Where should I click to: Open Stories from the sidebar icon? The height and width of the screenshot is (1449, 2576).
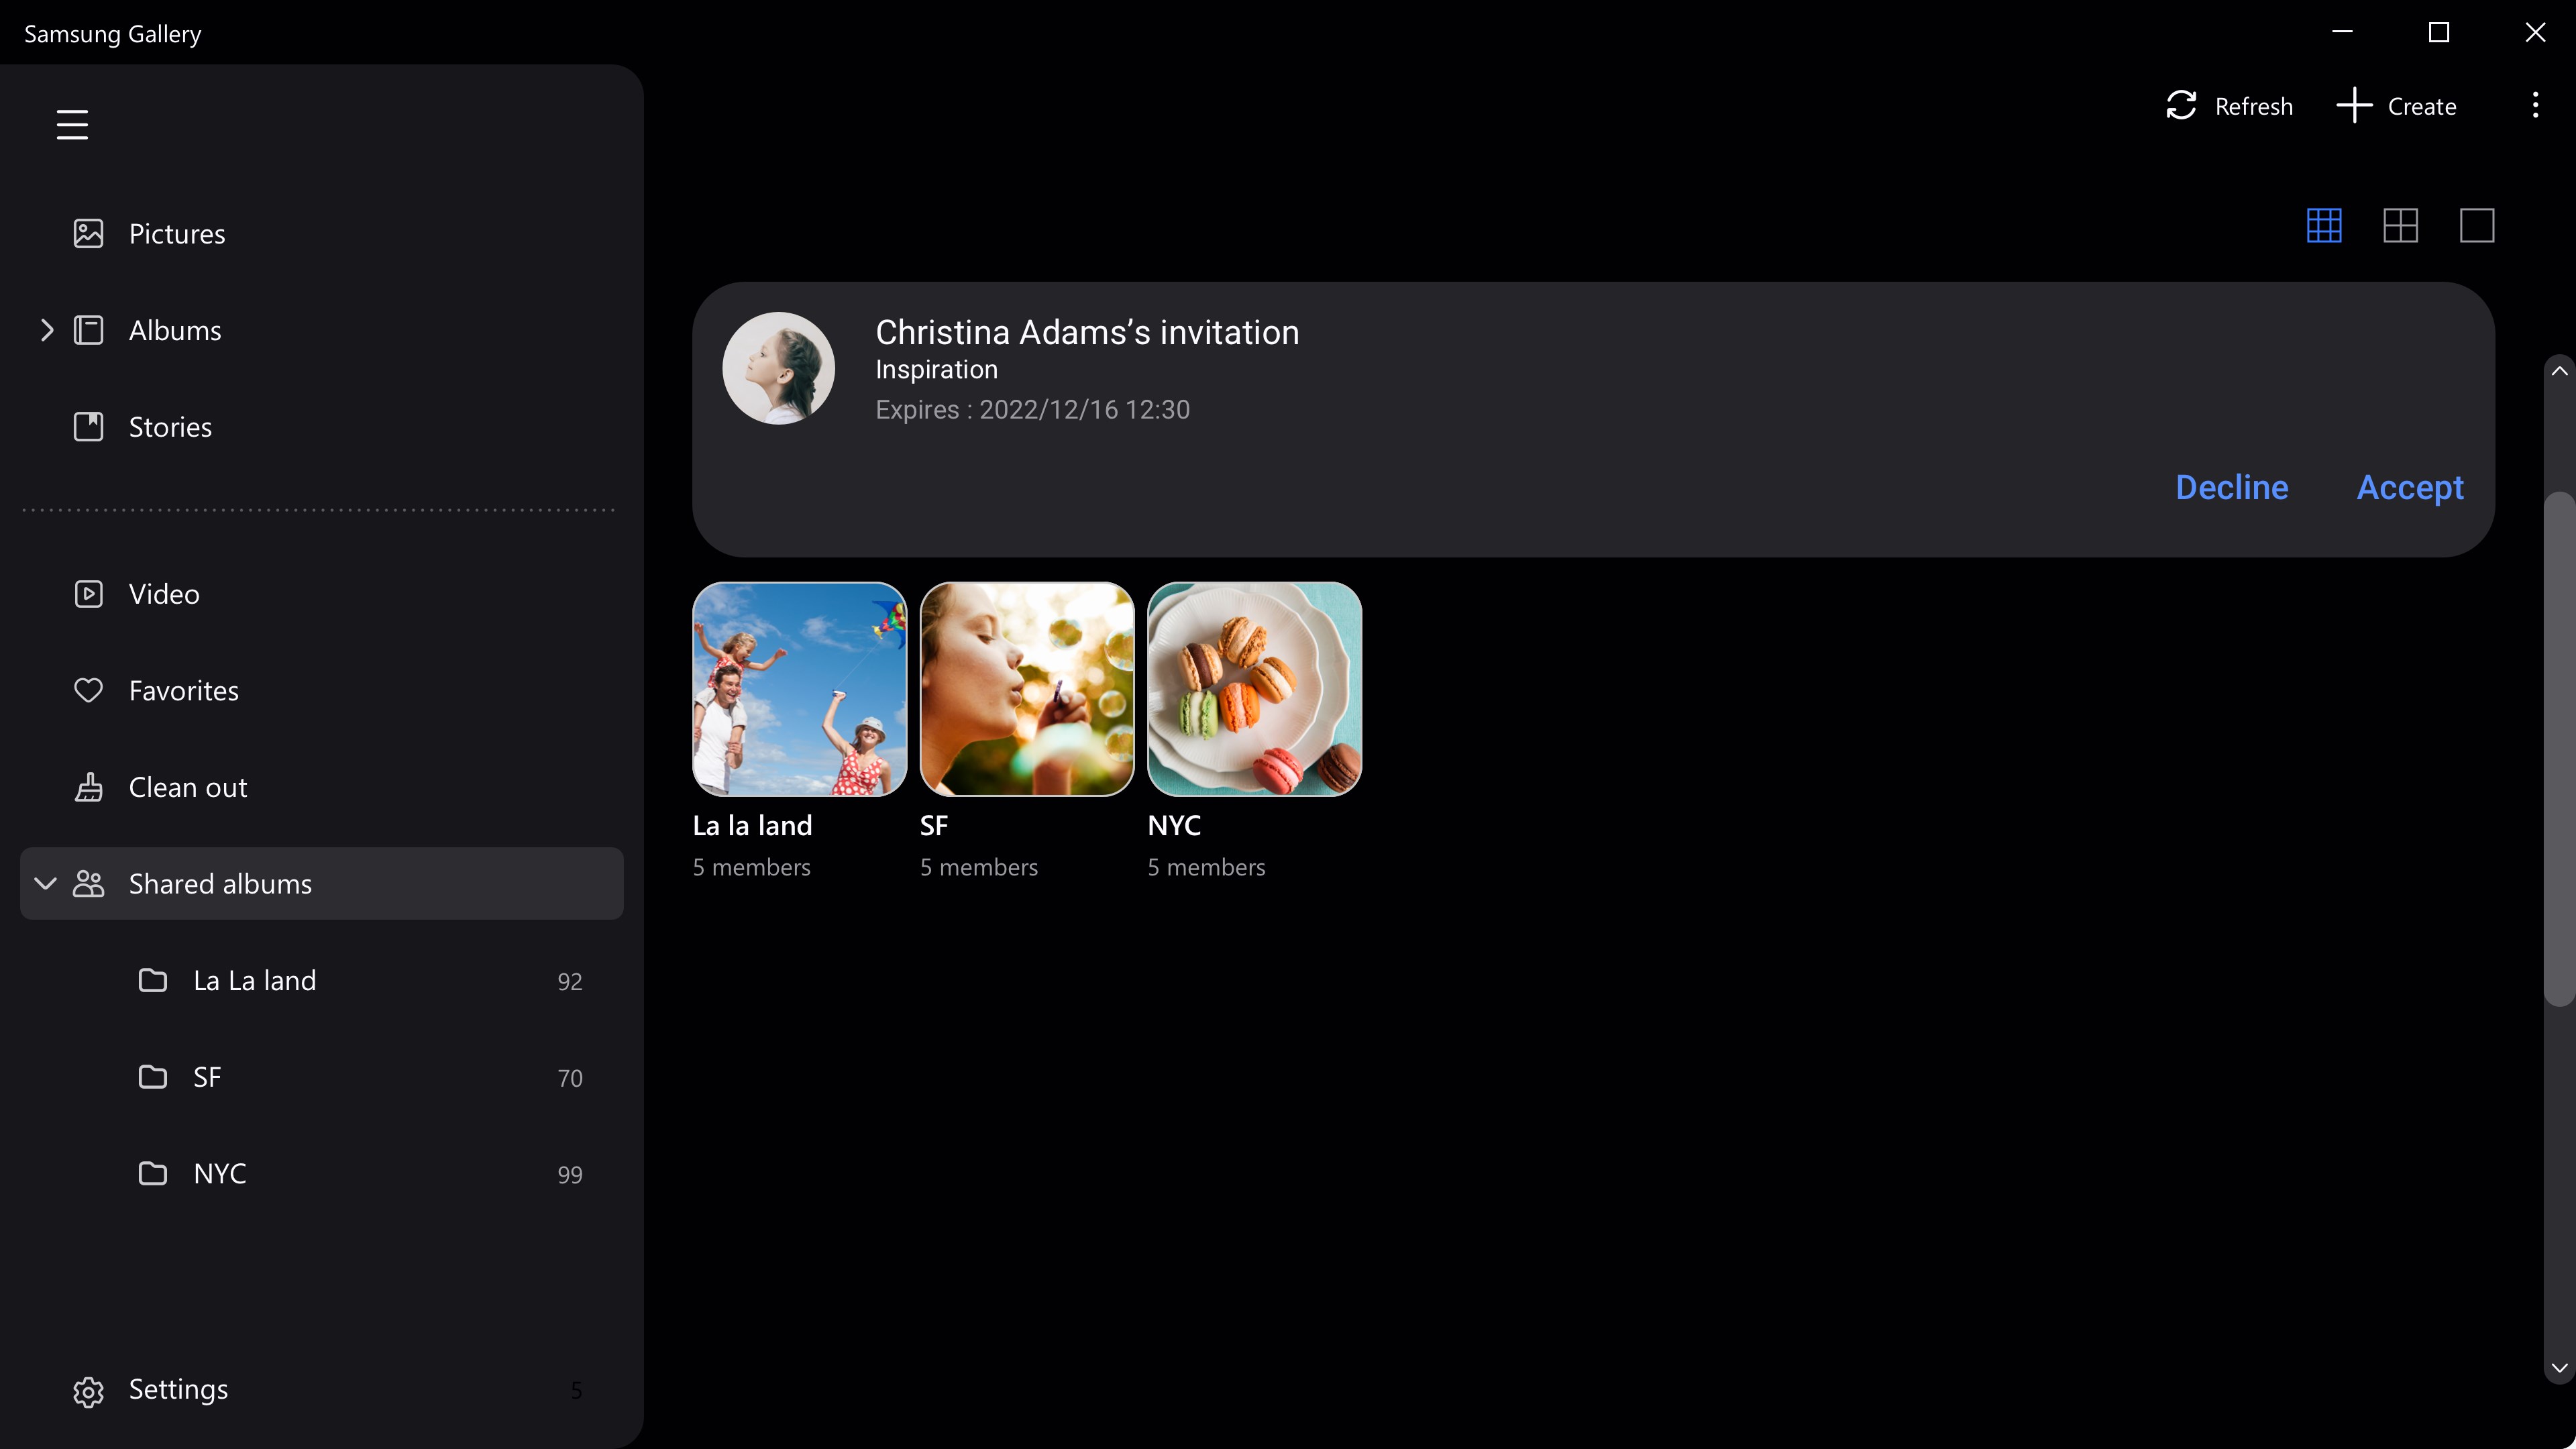[88, 426]
